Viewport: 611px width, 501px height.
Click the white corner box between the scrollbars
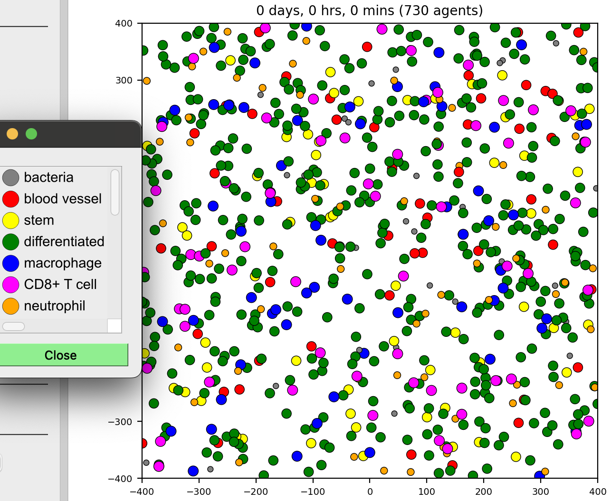point(115,326)
